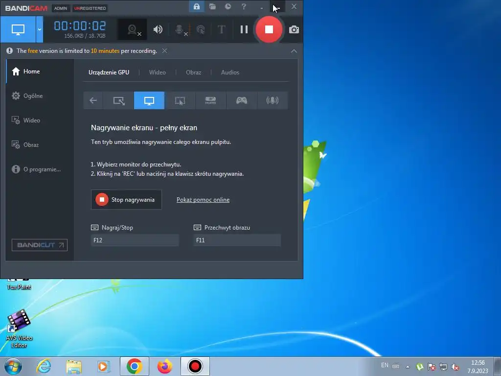Click the Nagraj/Stop hotkey field F12

pyautogui.click(x=135, y=240)
